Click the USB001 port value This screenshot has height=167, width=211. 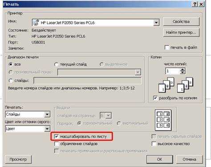coord(38,42)
